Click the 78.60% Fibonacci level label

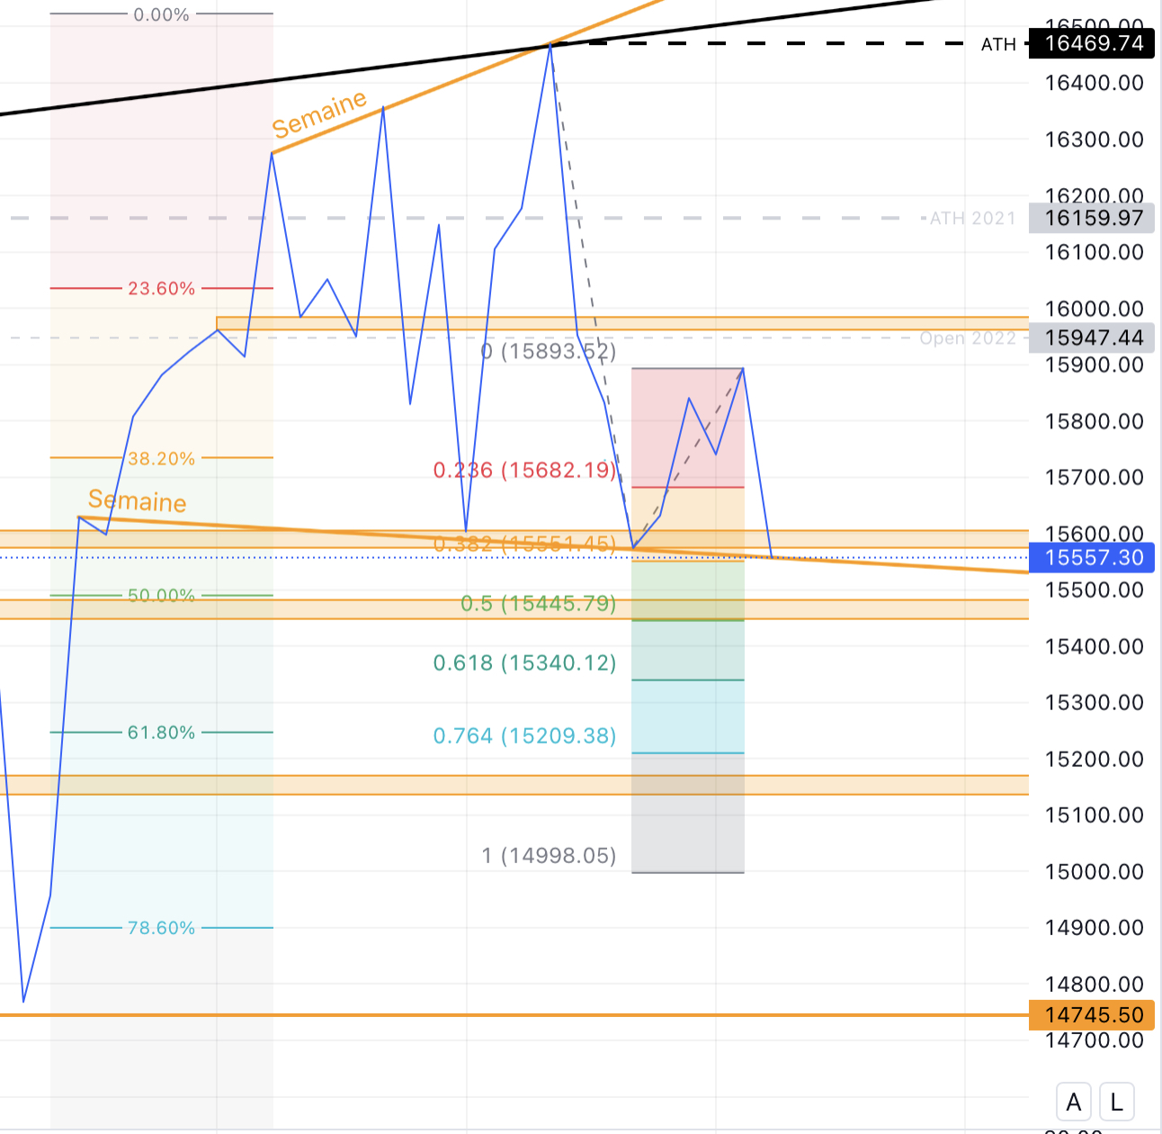(x=161, y=927)
